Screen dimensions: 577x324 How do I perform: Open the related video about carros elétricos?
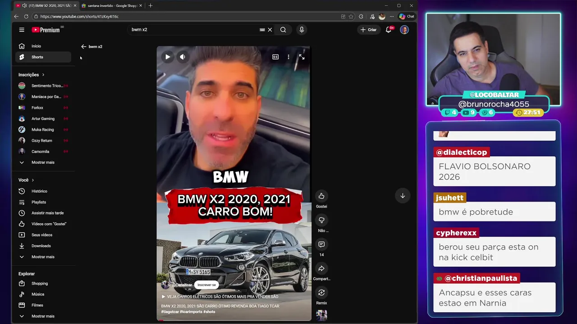(220, 297)
